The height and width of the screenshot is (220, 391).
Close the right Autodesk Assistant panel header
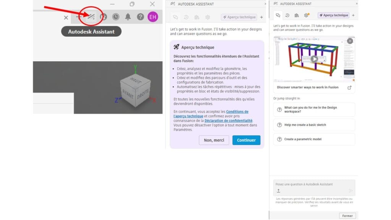(x=357, y=4)
